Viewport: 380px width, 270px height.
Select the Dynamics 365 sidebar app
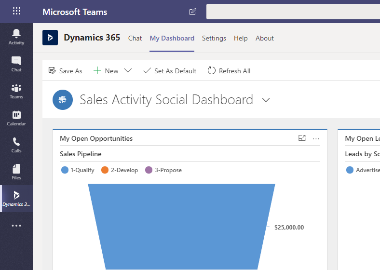click(x=16, y=199)
